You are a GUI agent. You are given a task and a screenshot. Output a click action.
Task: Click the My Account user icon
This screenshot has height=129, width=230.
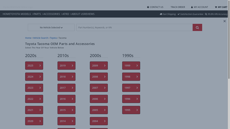coord(192,7)
